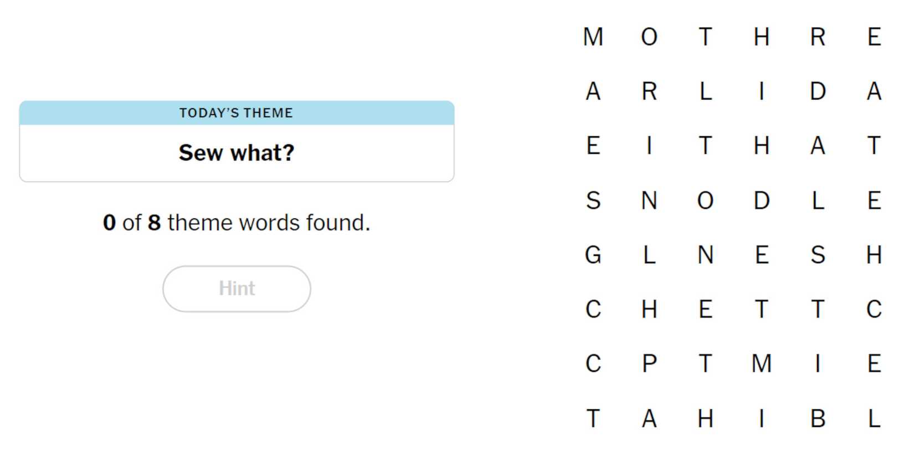Click the letter L in the second grid row

pos(705,92)
